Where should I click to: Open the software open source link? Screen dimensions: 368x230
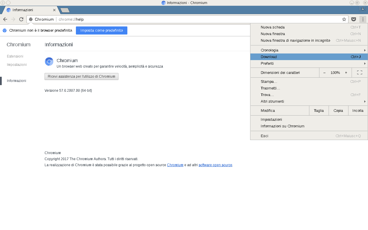[x=215, y=165]
